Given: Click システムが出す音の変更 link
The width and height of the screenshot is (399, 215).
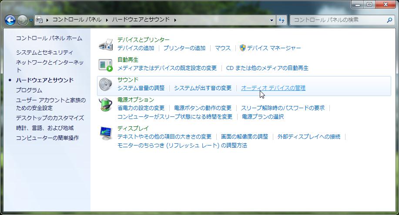Looking at the screenshot, I should point(203,88).
